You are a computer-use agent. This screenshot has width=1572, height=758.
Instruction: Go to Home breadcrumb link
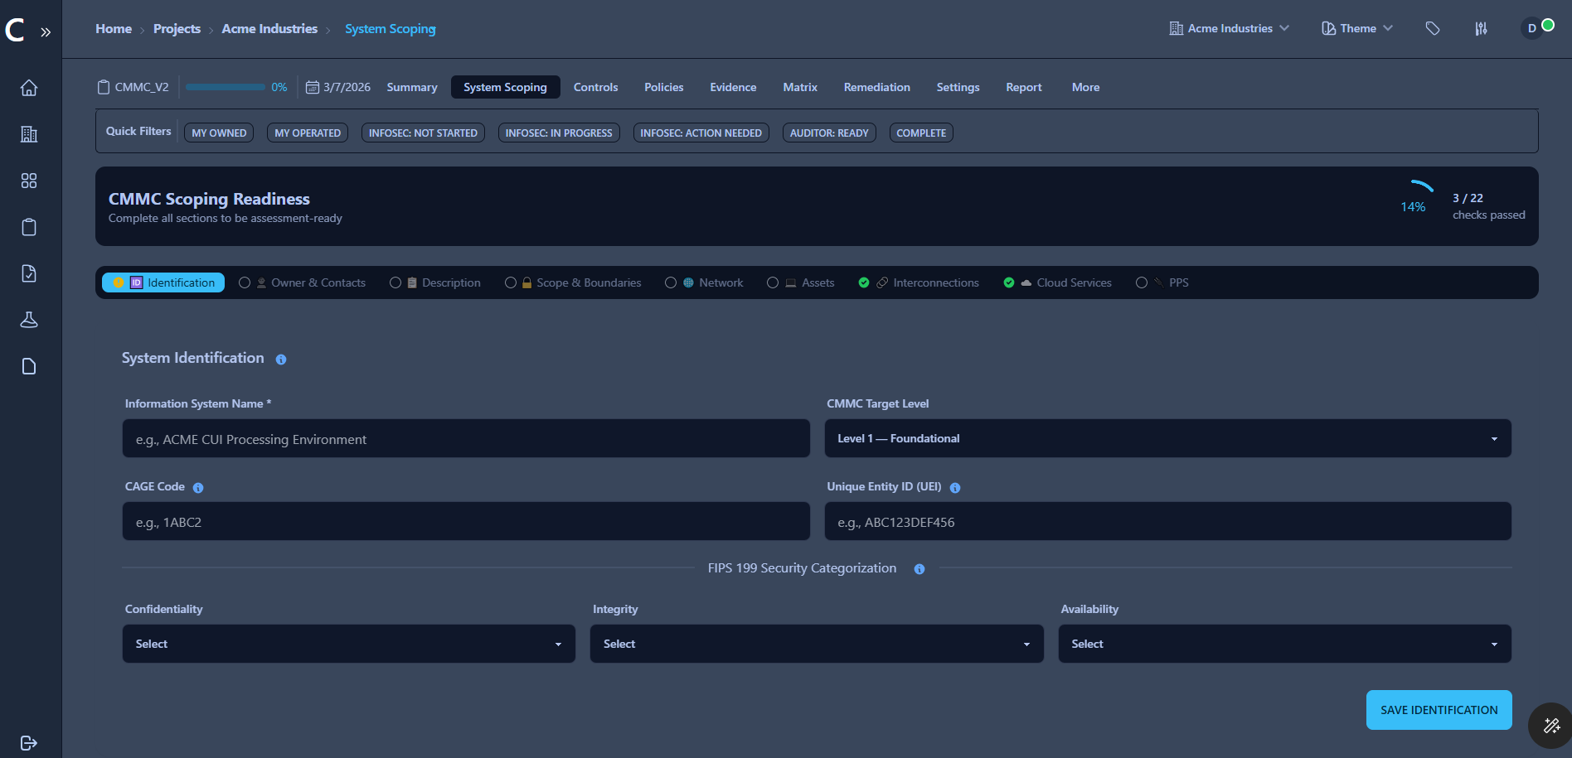114,29
